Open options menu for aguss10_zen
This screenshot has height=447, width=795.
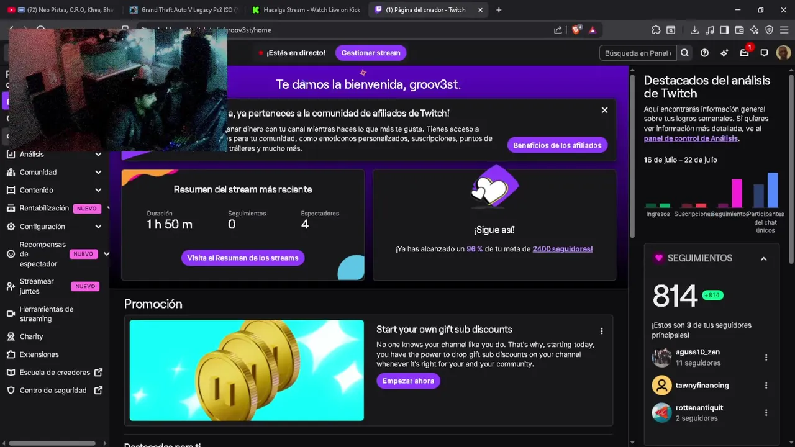tap(766, 357)
